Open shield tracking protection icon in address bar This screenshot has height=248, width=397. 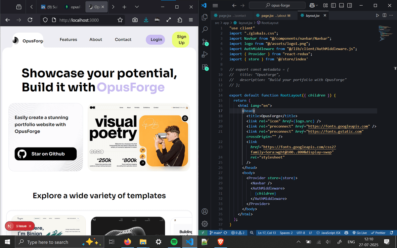46,20
